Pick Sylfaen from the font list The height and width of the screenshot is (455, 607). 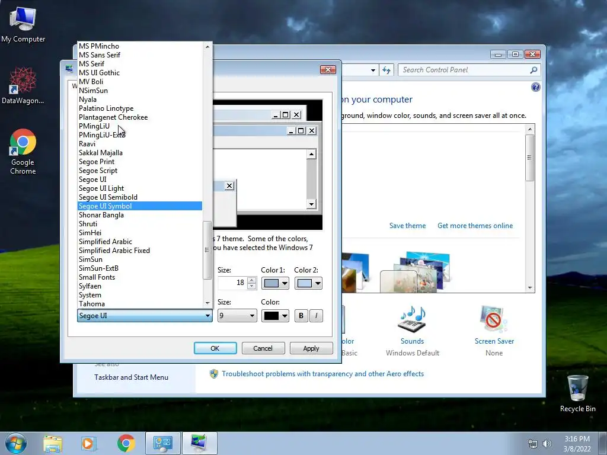click(139, 286)
